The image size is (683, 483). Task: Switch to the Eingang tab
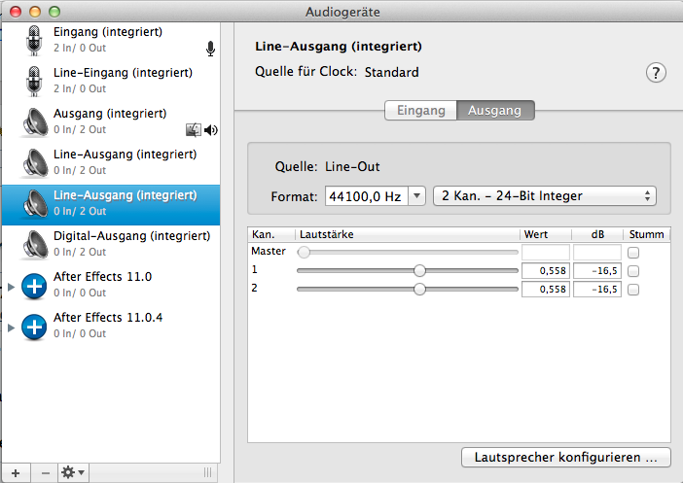[420, 111]
